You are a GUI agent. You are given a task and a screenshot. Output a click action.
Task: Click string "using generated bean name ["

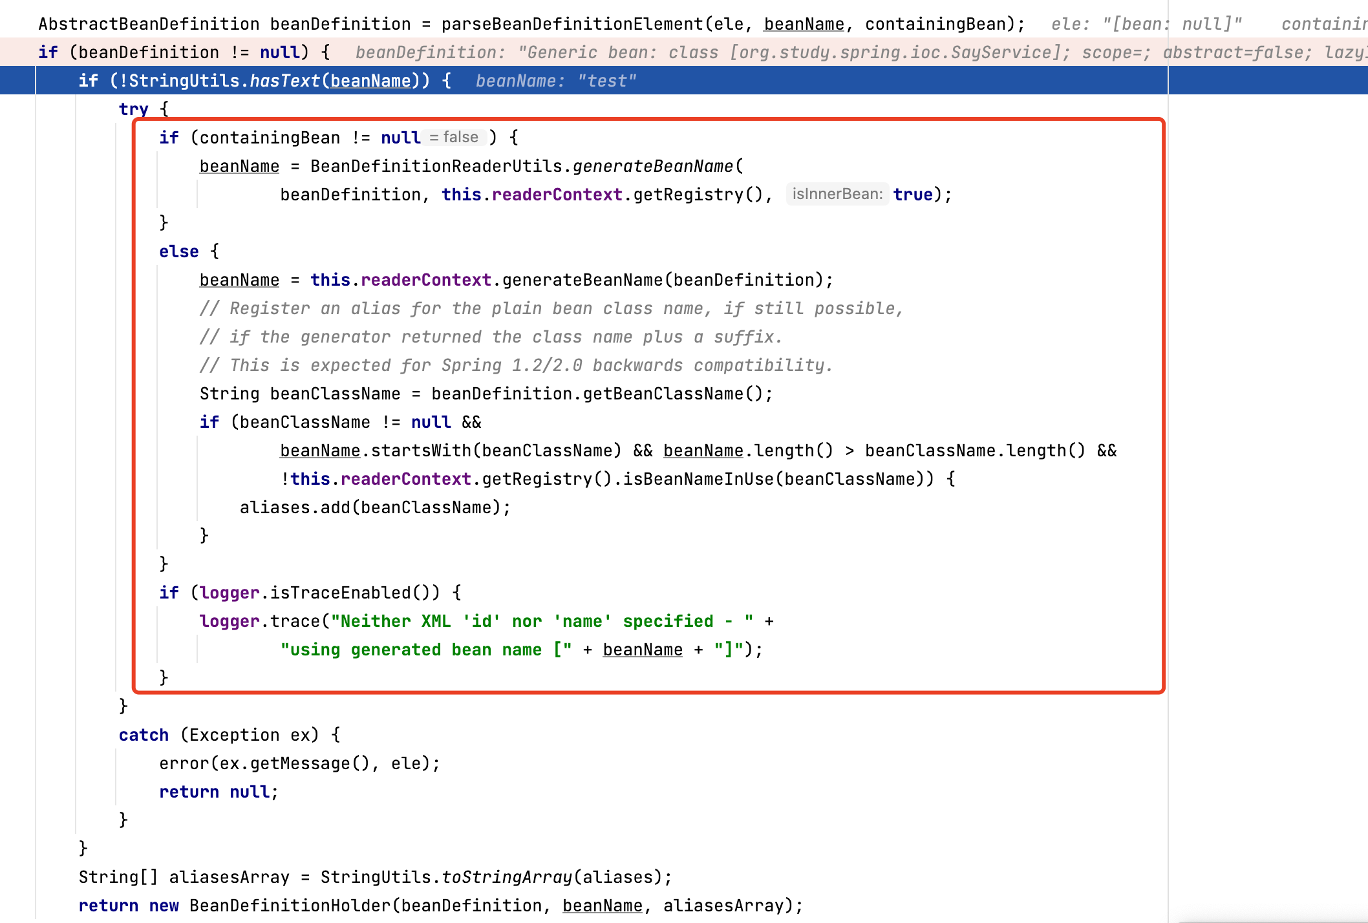pyautogui.click(x=426, y=650)
